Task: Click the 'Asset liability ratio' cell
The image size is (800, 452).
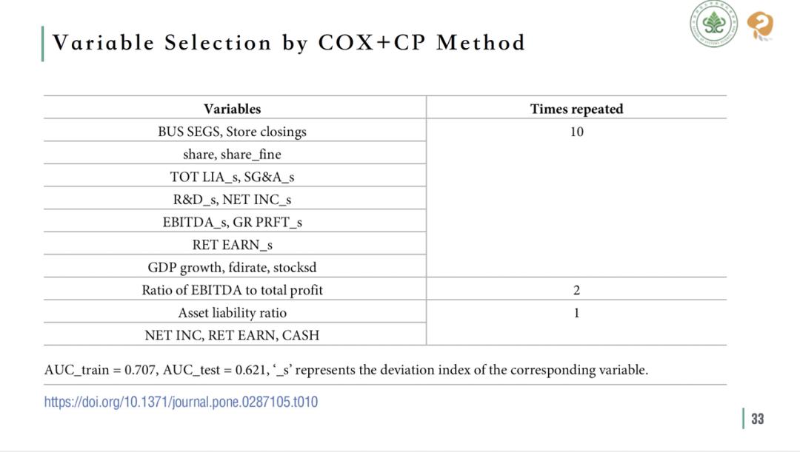Action: tap(232, 312)
